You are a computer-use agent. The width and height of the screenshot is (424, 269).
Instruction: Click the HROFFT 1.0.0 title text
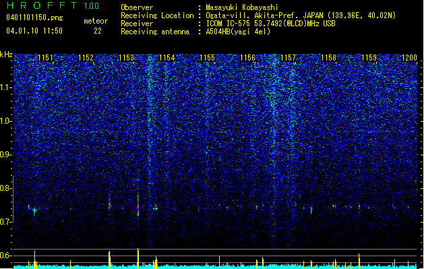tap(53, 5)
